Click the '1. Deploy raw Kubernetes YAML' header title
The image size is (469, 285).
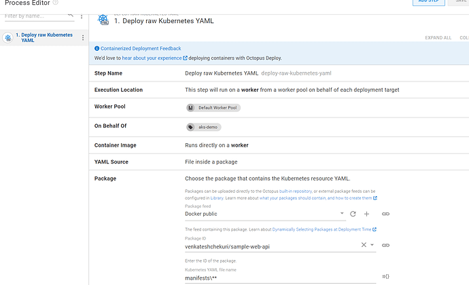click(x=164, y=21)
